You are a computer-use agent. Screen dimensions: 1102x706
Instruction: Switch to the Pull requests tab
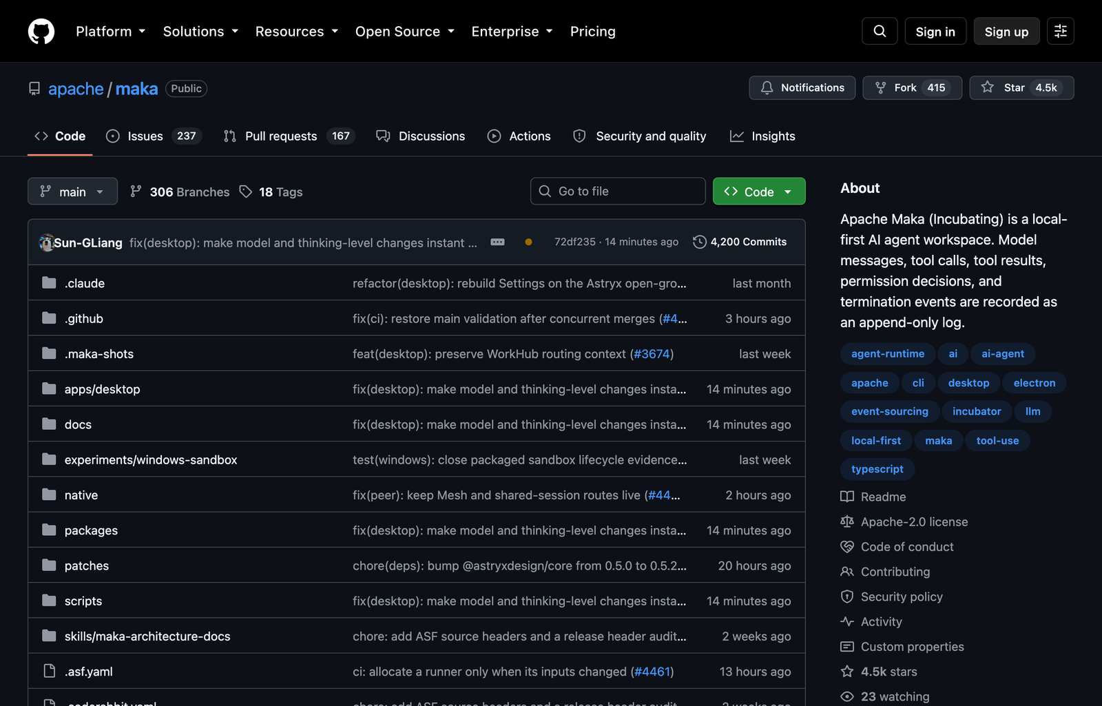point(289,136)
